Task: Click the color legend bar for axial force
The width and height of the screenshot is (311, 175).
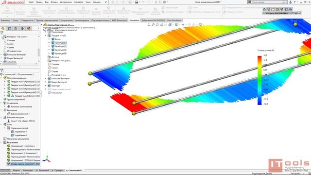Action: (259, 80)
